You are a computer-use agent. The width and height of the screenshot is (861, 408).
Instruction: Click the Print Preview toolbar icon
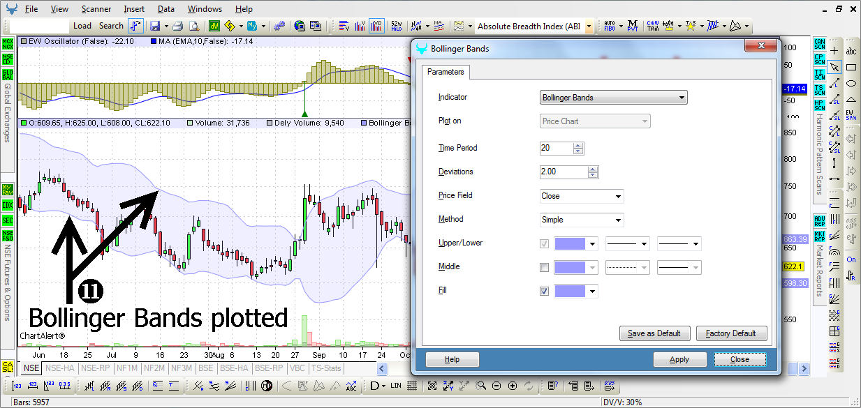pos(193,26)
